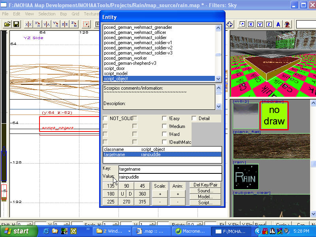316x237 pixels.
Task: Open the Bsp menu
Action: click(63, 14)
